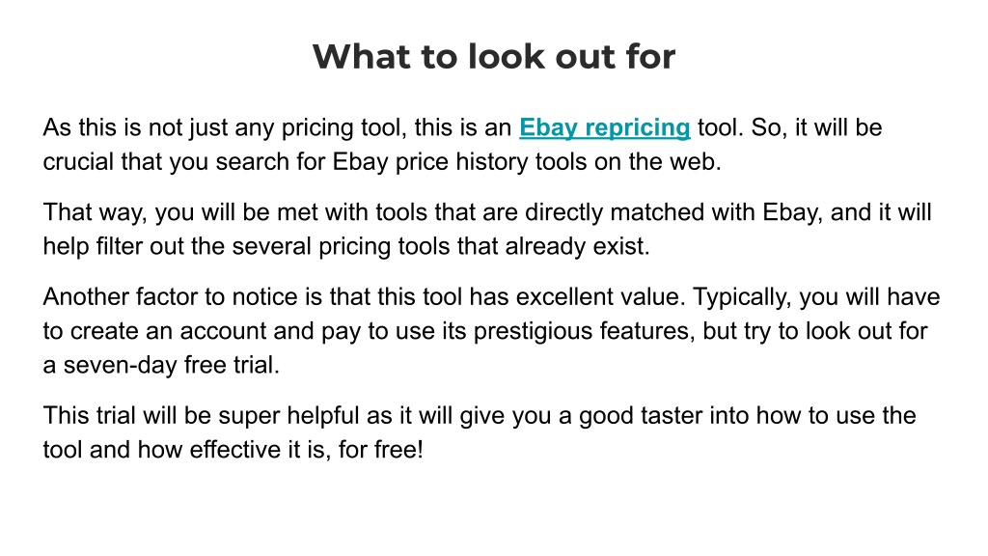Screen dimensions: 988x556
Task: Click the paragraph starting "Another factor to notice"
Action: click(x=491, y=331)
